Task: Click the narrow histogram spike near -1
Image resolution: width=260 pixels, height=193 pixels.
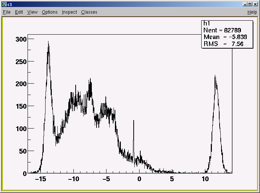Action: coord(134,133)
